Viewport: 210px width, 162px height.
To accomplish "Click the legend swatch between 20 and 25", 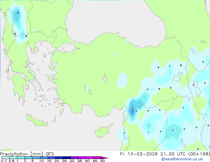I will tap(59, 158).
